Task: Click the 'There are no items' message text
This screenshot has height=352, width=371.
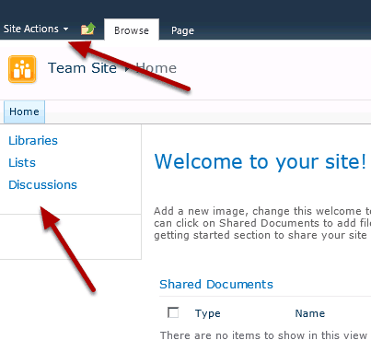Action: tap(263, 335)
